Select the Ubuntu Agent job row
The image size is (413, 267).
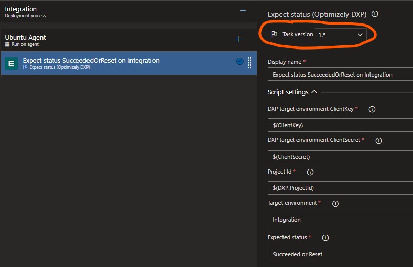[129, 40]
